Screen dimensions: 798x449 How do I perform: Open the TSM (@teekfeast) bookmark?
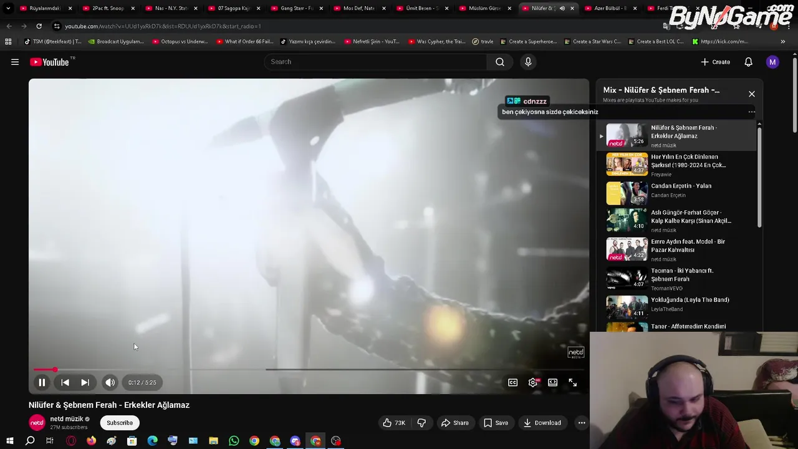coord(52,41)
